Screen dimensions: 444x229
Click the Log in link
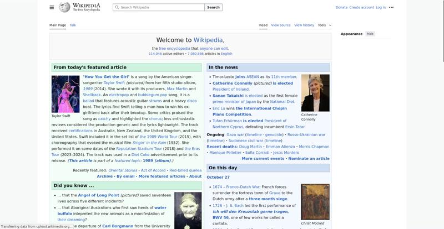[x=381, y=7]
